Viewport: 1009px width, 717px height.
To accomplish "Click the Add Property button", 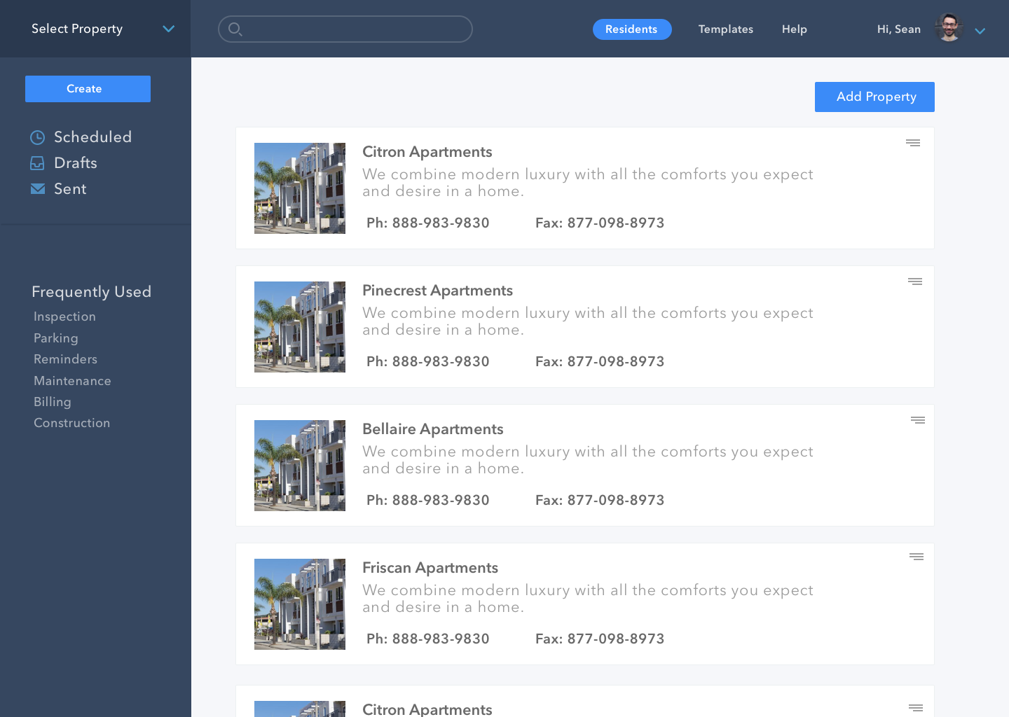I will (874, 97).
